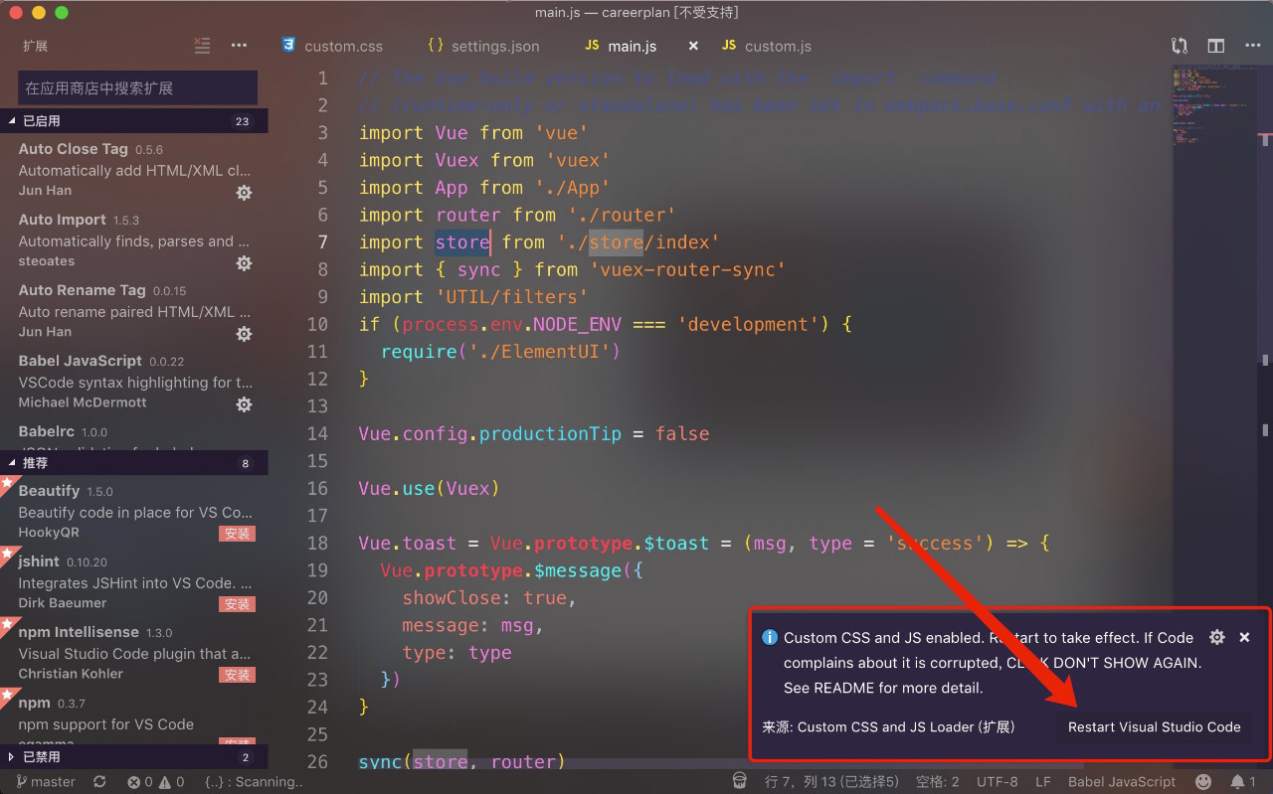Open the Babel JavaScript gear settings
1273x794 pixels.
pos(244,404)
